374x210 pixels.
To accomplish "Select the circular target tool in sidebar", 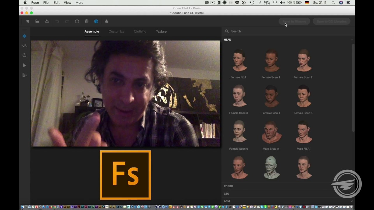I will tap(25, 55).
